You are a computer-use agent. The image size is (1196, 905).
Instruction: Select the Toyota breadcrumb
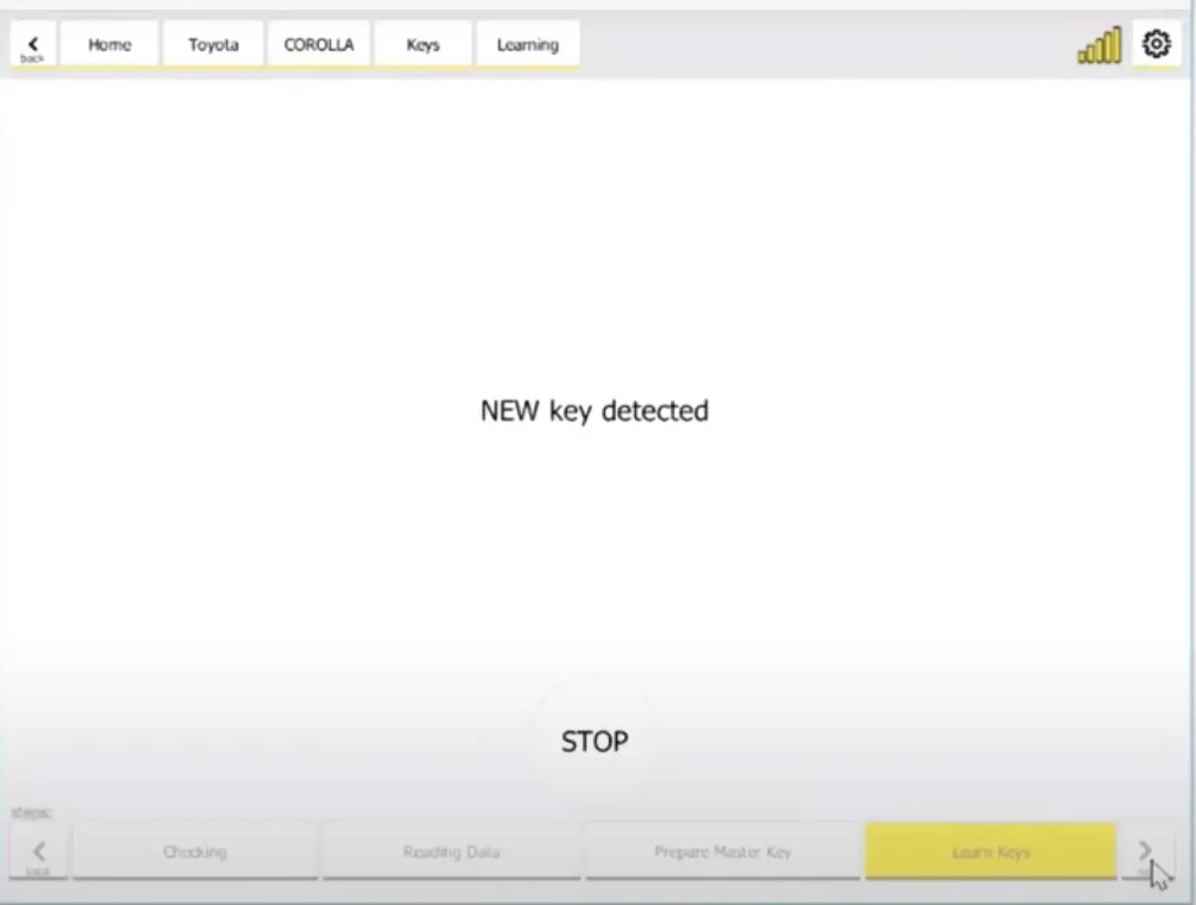point(214,45)
